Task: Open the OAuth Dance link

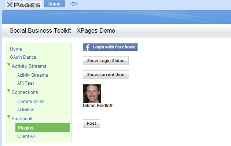Action: [23, 57]
